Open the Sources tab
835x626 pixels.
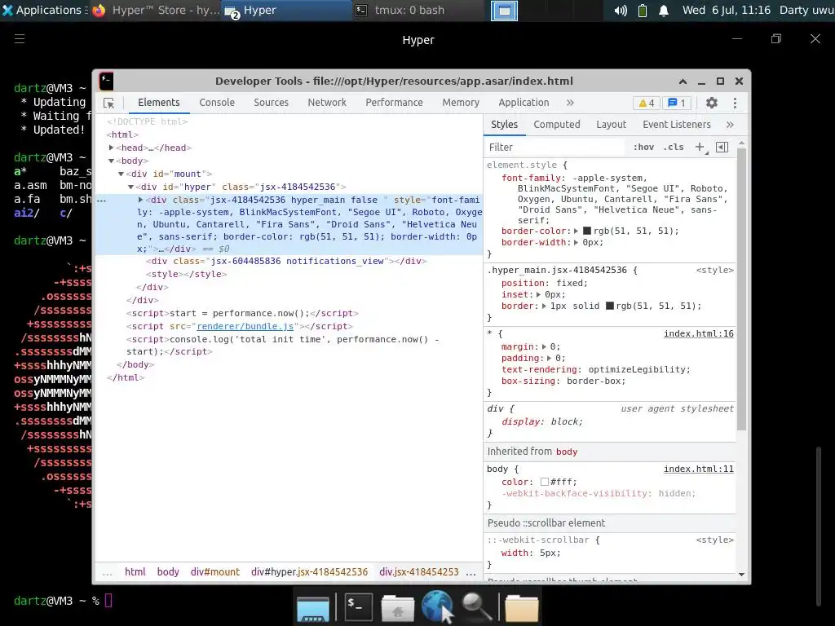point(271,103)
